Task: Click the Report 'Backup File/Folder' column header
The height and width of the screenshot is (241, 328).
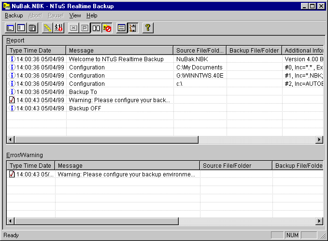Action: pyautogui.click(x=254, y=51)
